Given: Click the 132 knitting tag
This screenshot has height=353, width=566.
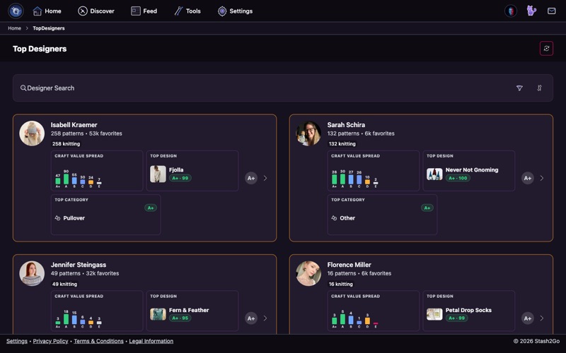Looking at the screenshot, I should pos(342,144).
